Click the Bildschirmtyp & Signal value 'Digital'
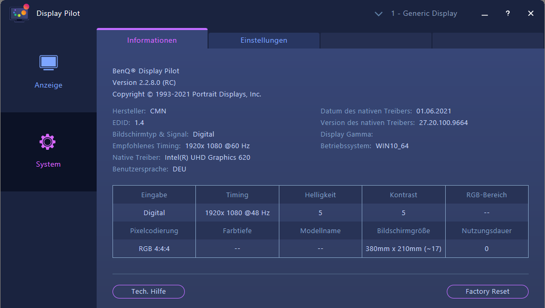The height and width of the screenshot is (308, 545). coord(203,134)
